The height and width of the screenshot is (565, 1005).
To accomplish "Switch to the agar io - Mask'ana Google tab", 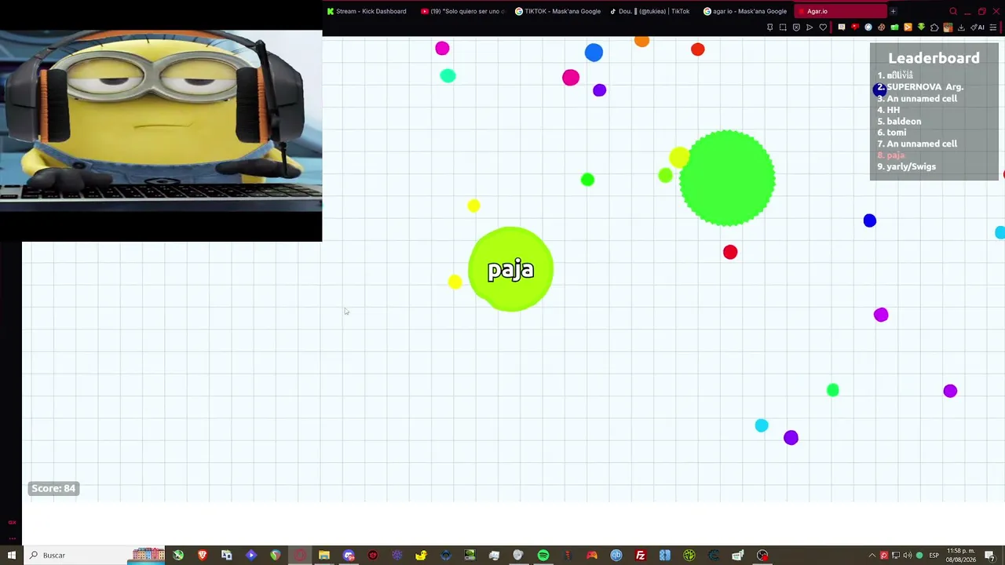I will [745, 11].
